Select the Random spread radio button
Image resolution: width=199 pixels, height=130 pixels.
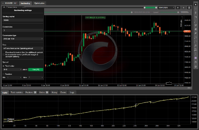point(3,74)
